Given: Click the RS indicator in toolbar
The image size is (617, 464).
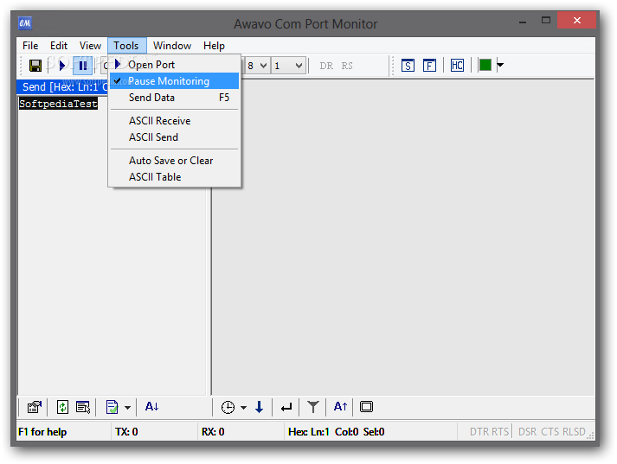Looking at the screenshot, I should click(347, 66).
